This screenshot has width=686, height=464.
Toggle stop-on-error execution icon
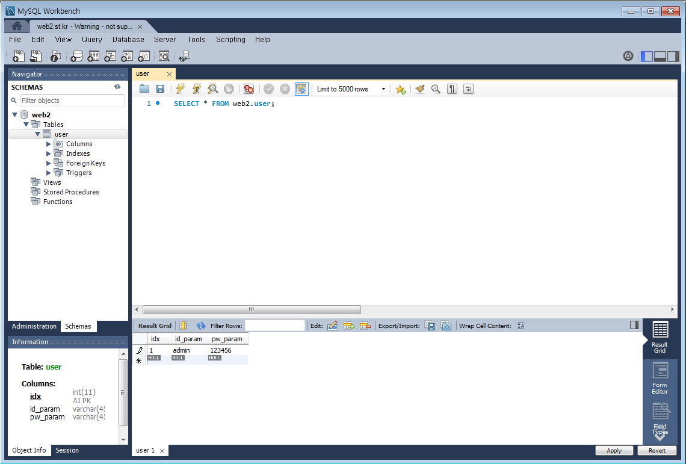(x=249, y=89)
